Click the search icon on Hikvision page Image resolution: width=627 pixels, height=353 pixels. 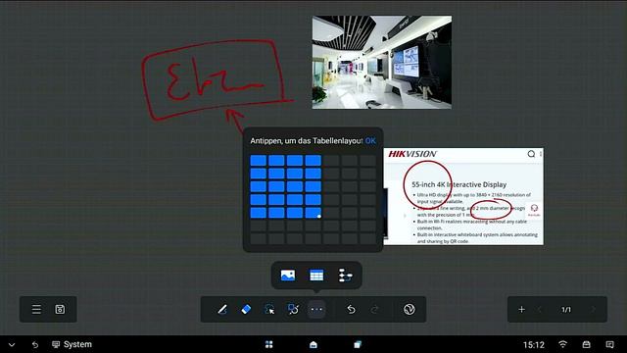[x=531, y=154]
